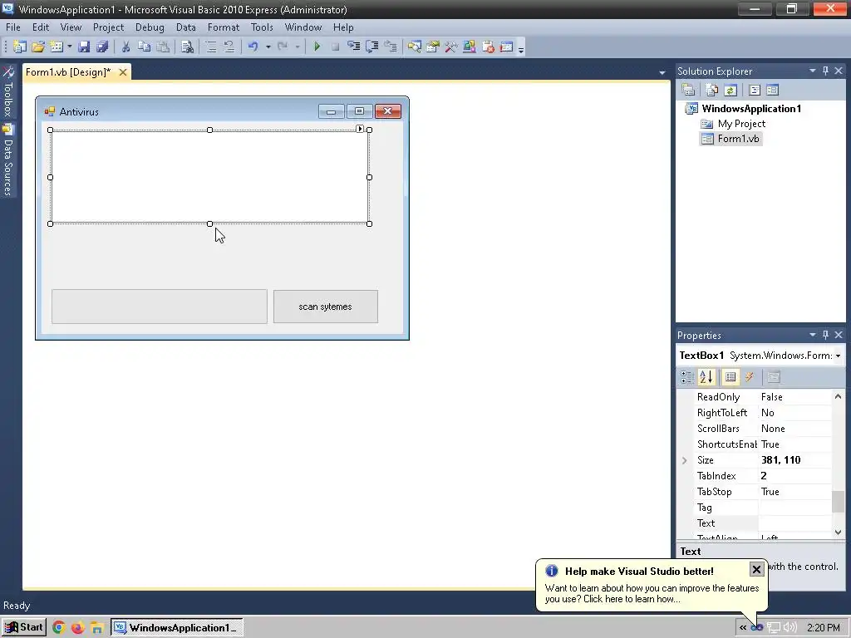Image resolution: width=851 pixels, height=638 pixels.
Task: Toggle Categorized view in Properties
Action: click(687, 377)
